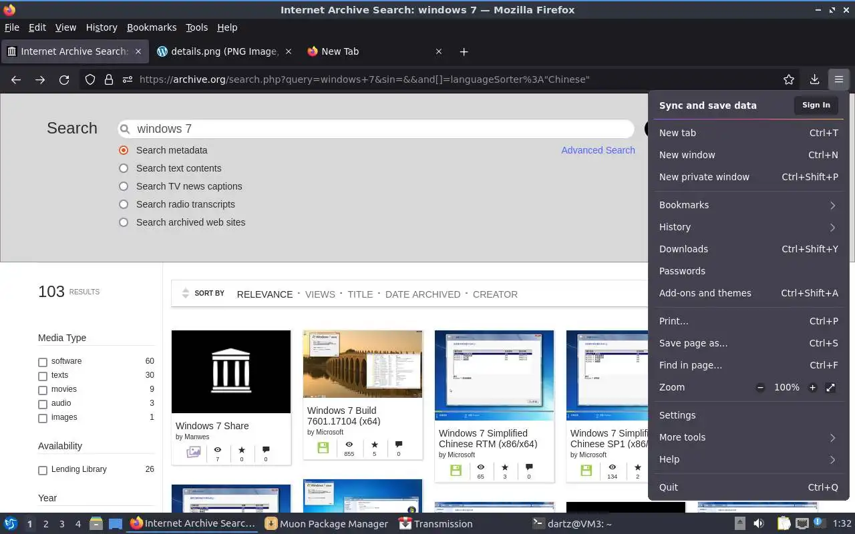This screenshot has width=855, height=534.
Task: Check the software media type filter
Action: point(43,362)
